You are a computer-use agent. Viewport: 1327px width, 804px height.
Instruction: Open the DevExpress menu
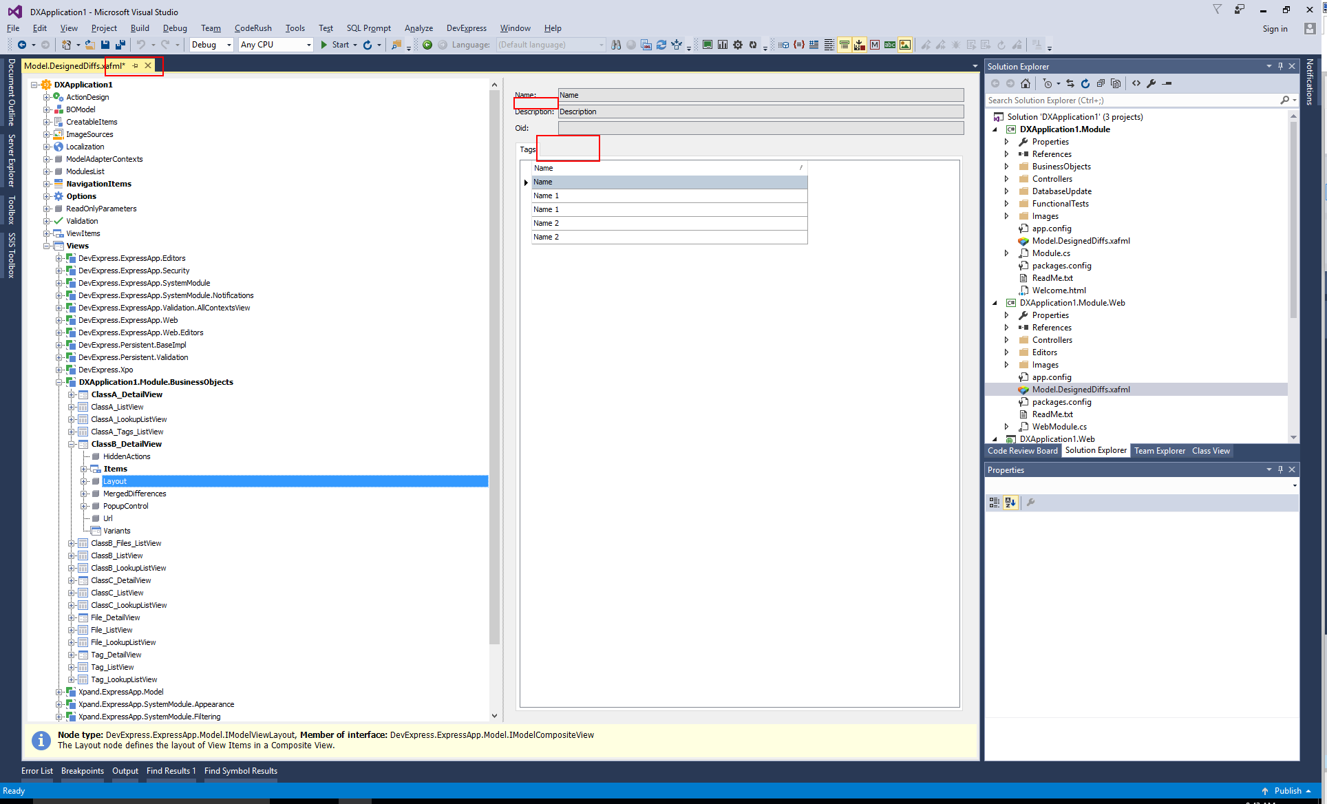coord(466,28)
